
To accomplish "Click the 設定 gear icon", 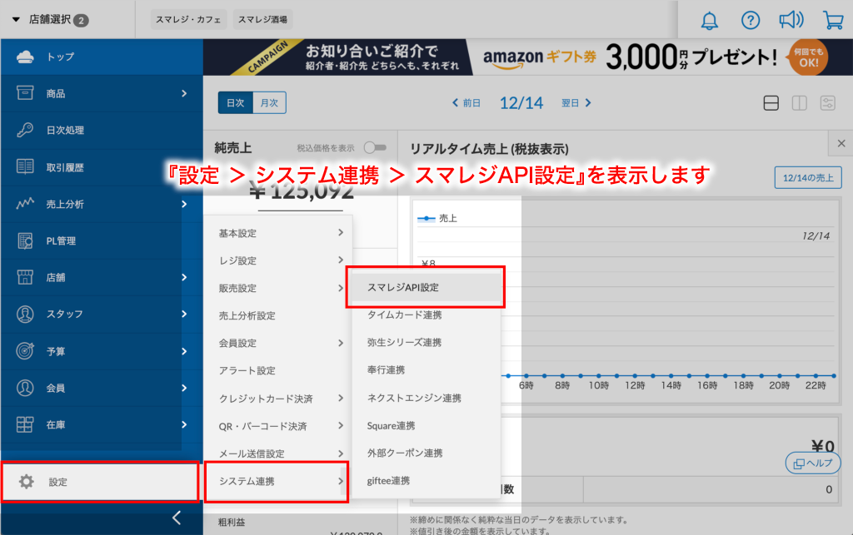I will coord(26,481).
